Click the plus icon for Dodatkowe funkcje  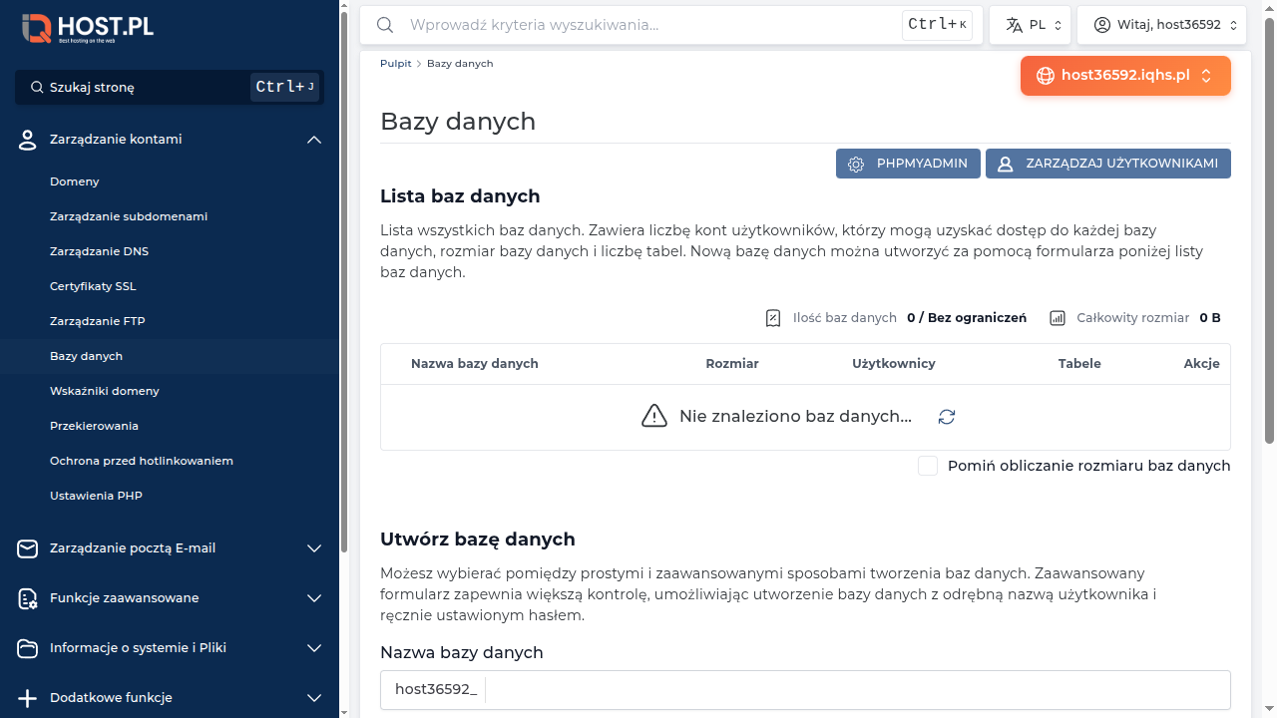28,698
